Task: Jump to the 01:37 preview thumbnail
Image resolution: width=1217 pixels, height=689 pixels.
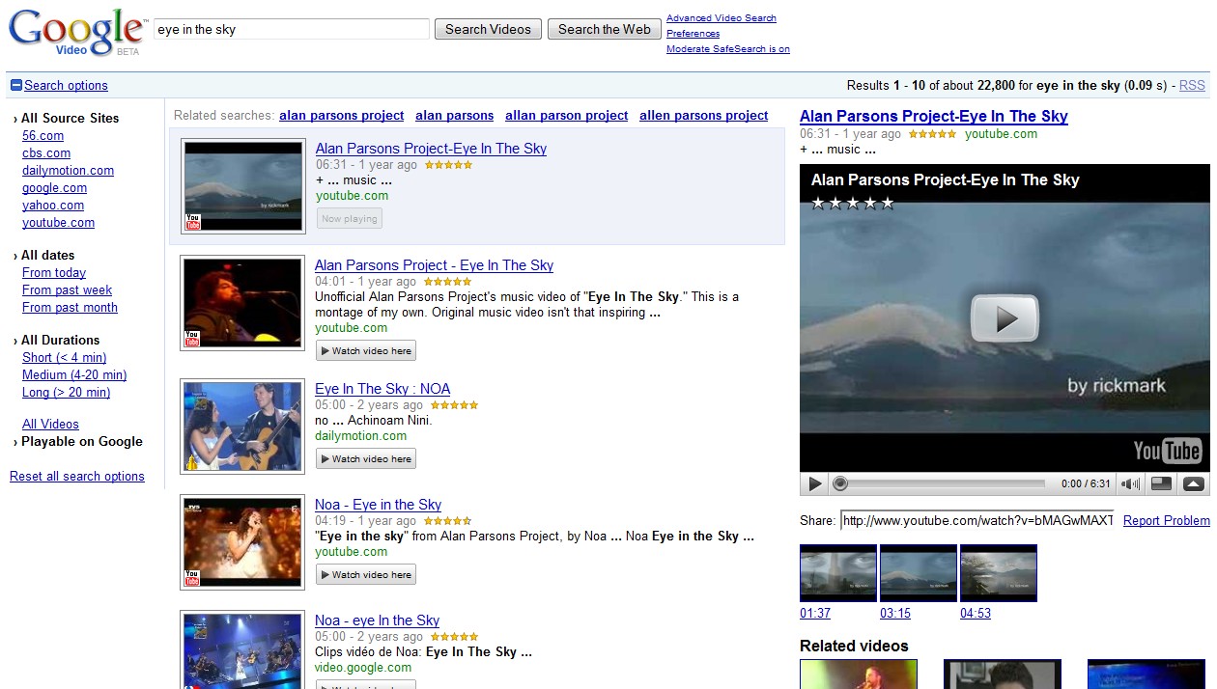Action: click(x=838, y=573)
